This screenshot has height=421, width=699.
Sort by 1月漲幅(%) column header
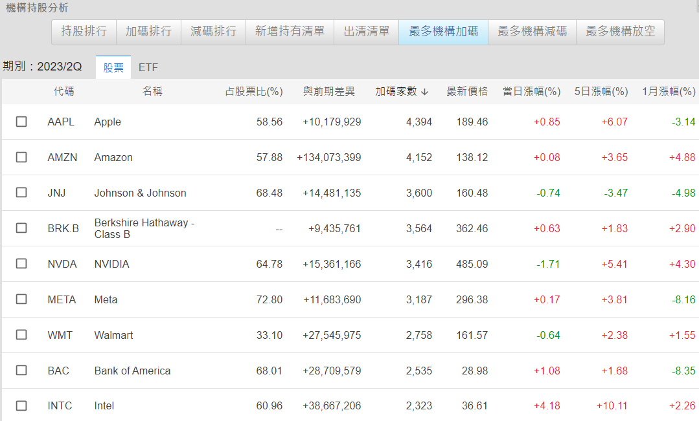click(x=669, y=92)
